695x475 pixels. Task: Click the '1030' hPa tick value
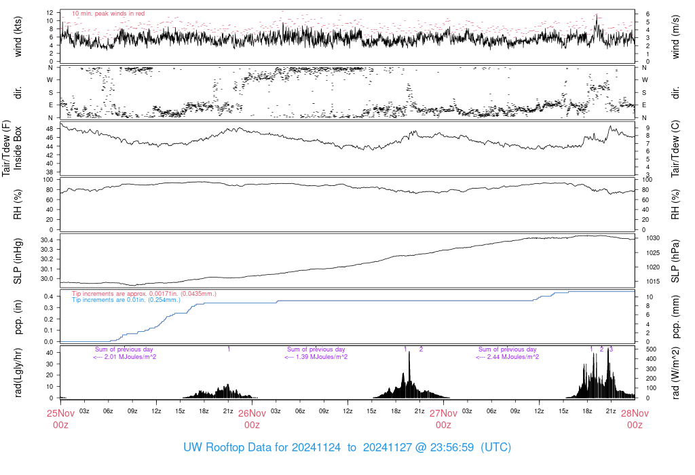[x=653, y=238]
